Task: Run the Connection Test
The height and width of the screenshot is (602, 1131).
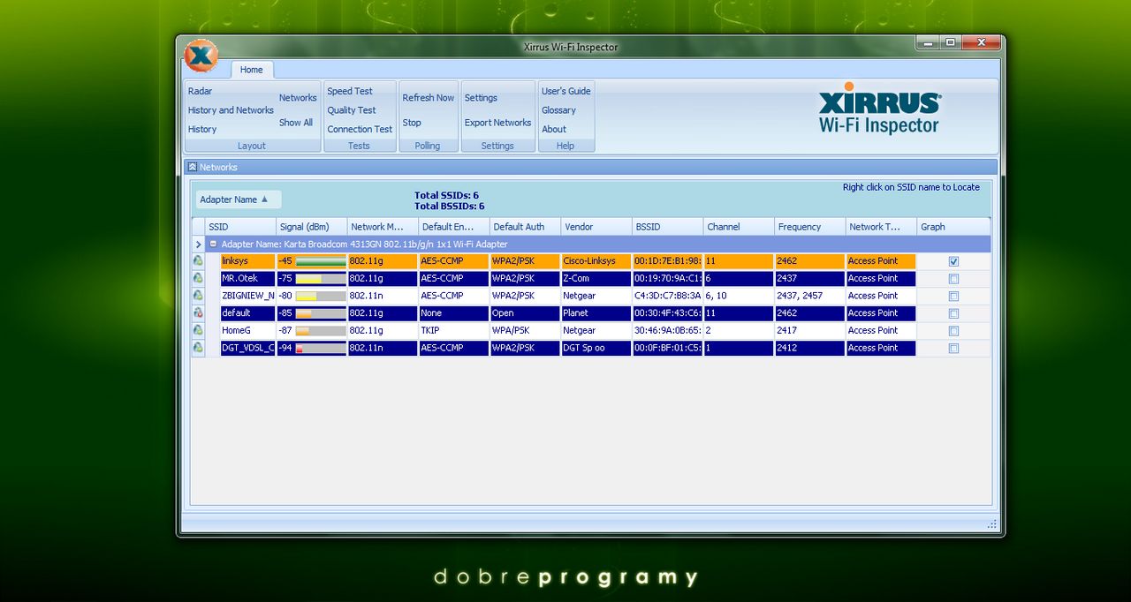Action: [x=360, y=129]
